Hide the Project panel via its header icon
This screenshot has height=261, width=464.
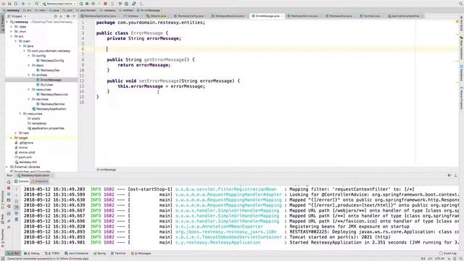(74, 16)
